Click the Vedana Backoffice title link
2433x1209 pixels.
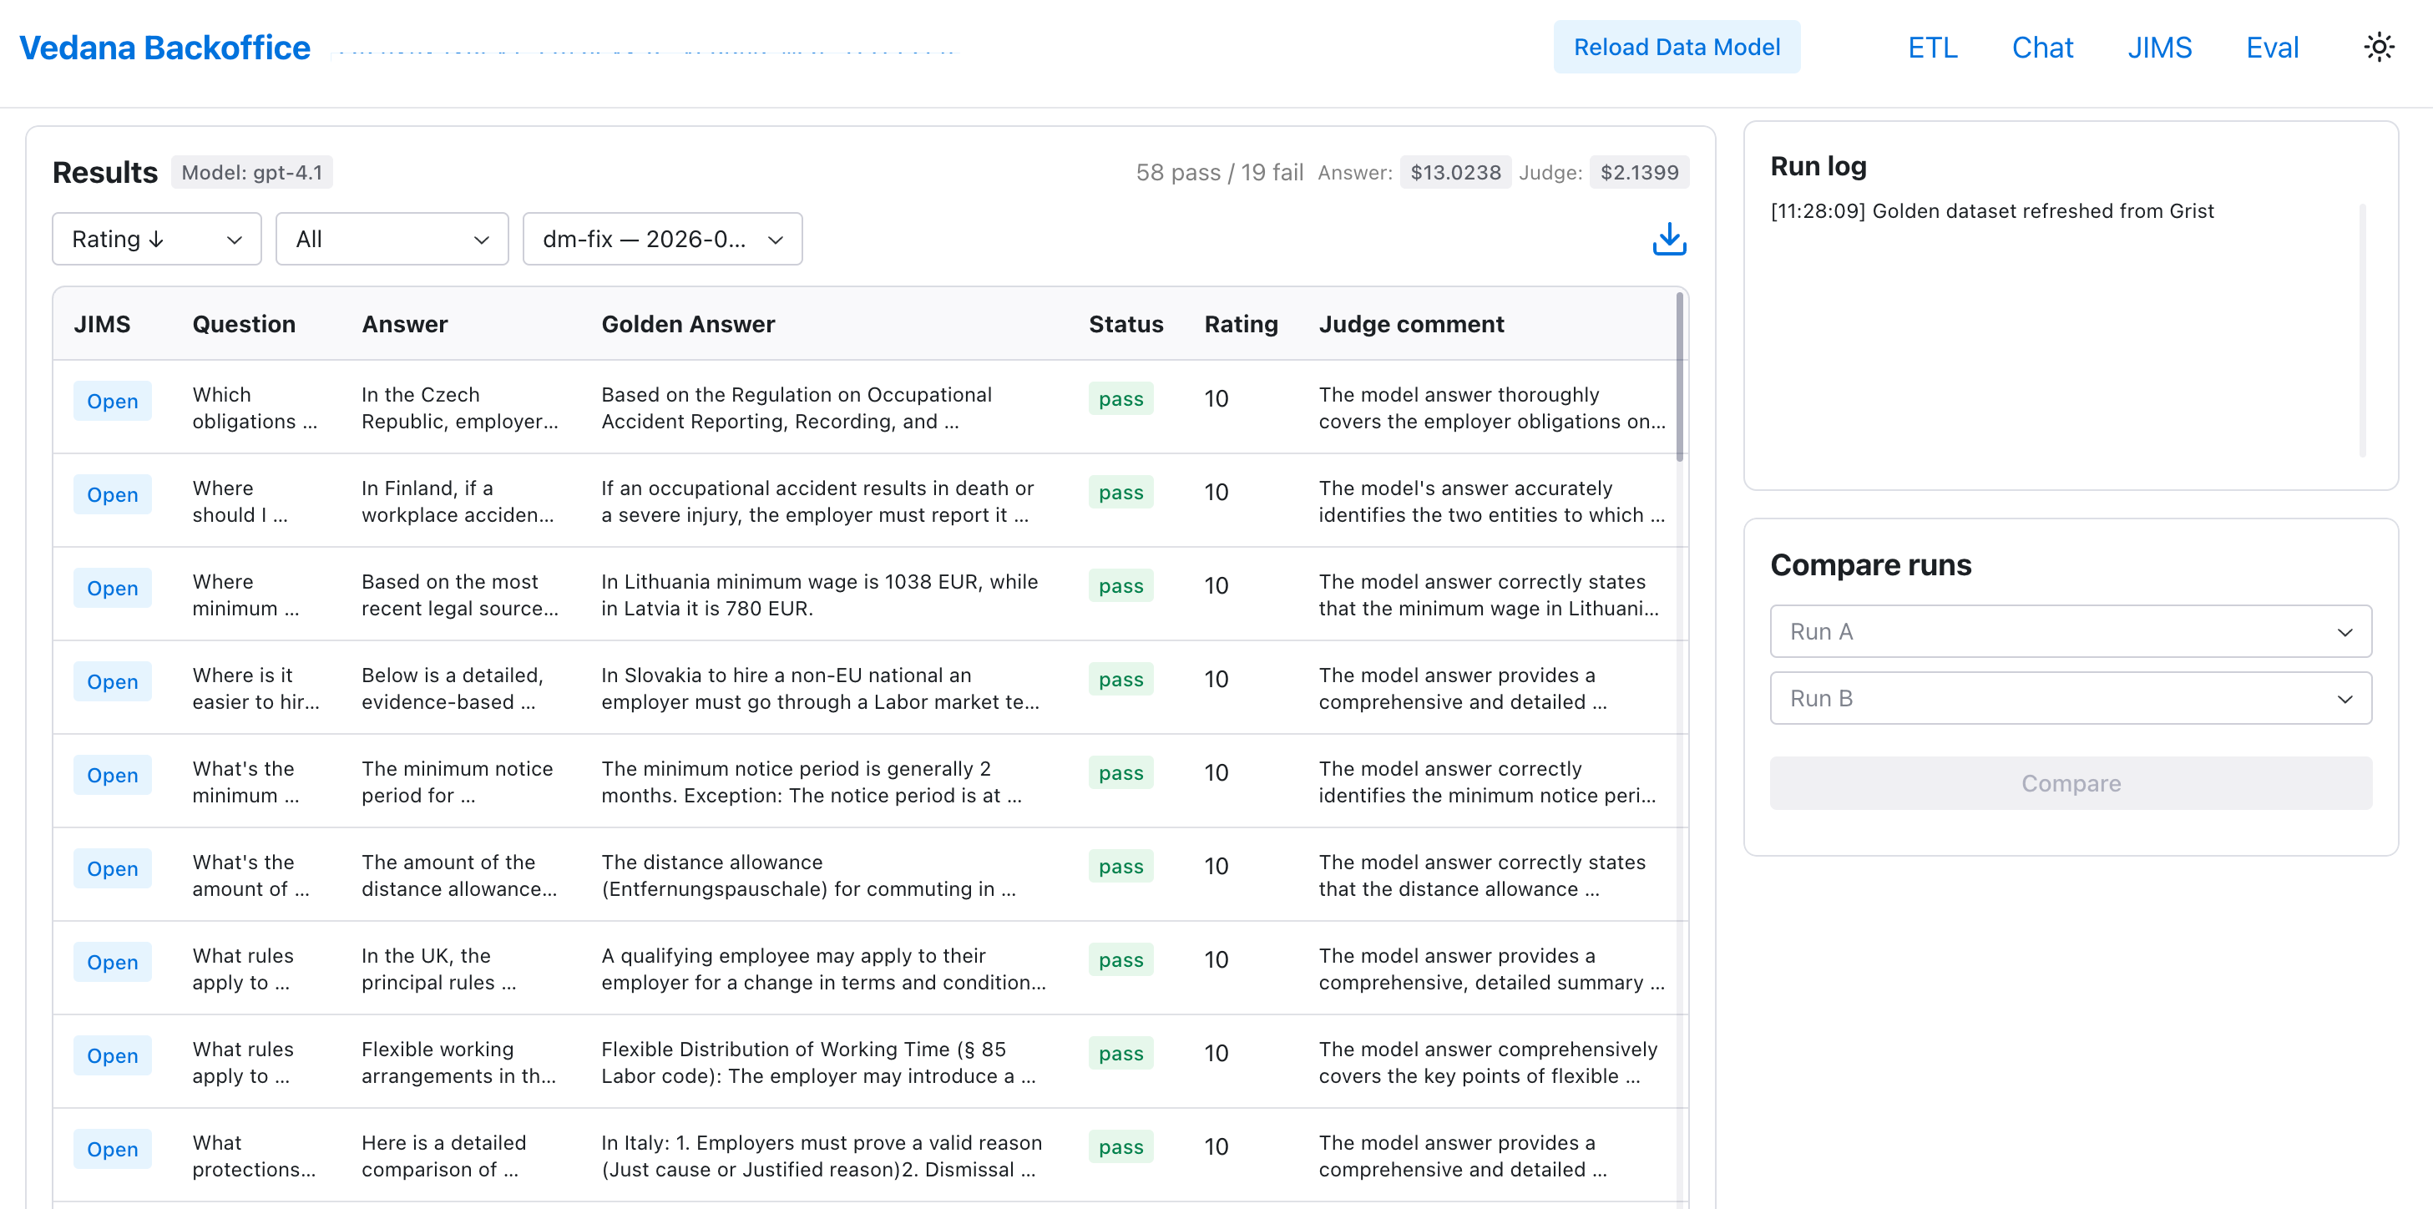click(165, 48)
